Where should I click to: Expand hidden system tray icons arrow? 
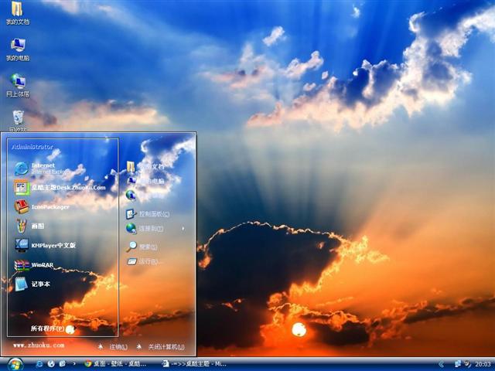point(442,364)
